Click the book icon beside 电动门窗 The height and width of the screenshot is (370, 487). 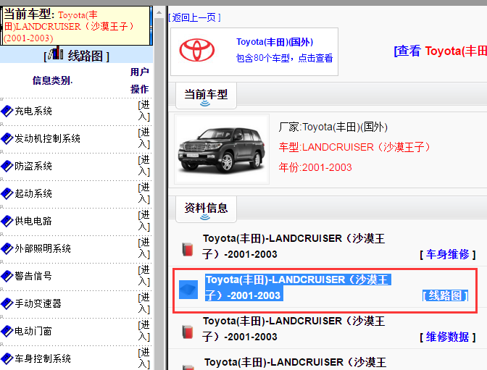(7, 331)
